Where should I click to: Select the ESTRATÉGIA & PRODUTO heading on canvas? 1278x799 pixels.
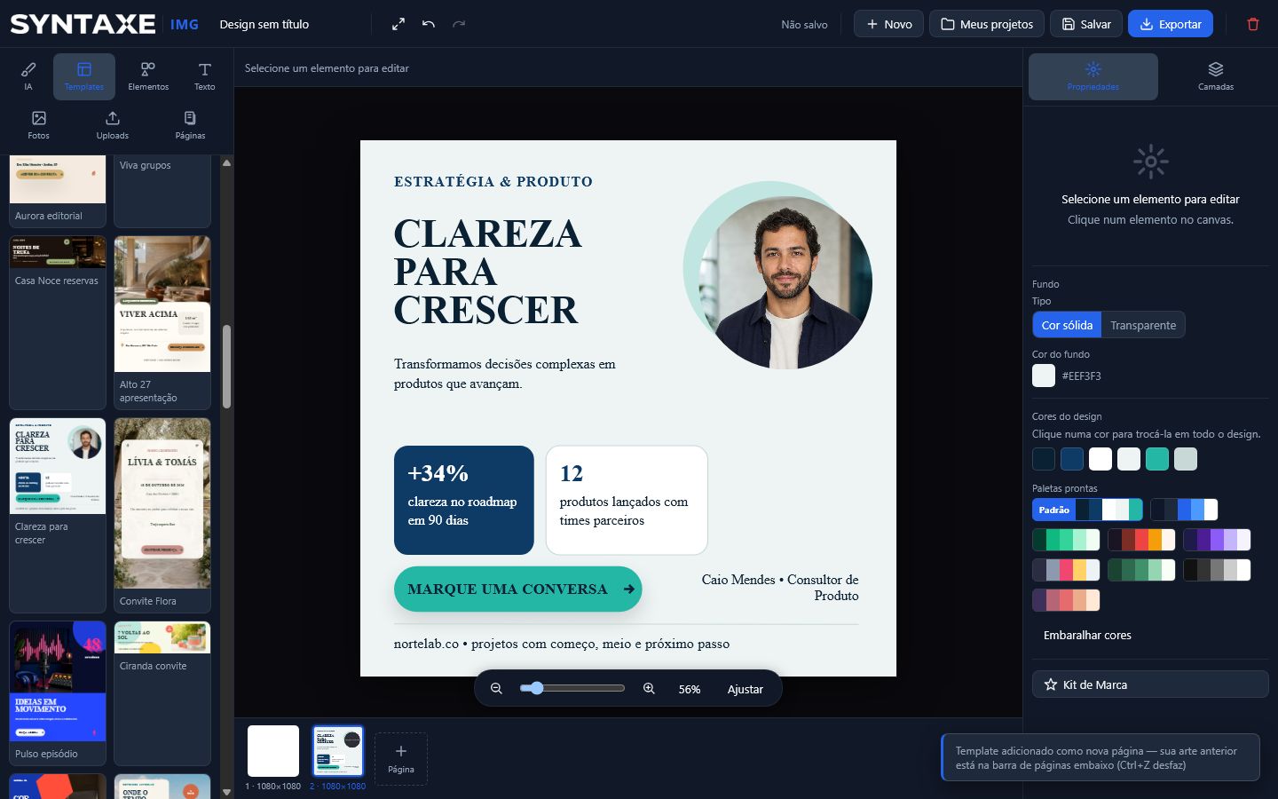493,182
